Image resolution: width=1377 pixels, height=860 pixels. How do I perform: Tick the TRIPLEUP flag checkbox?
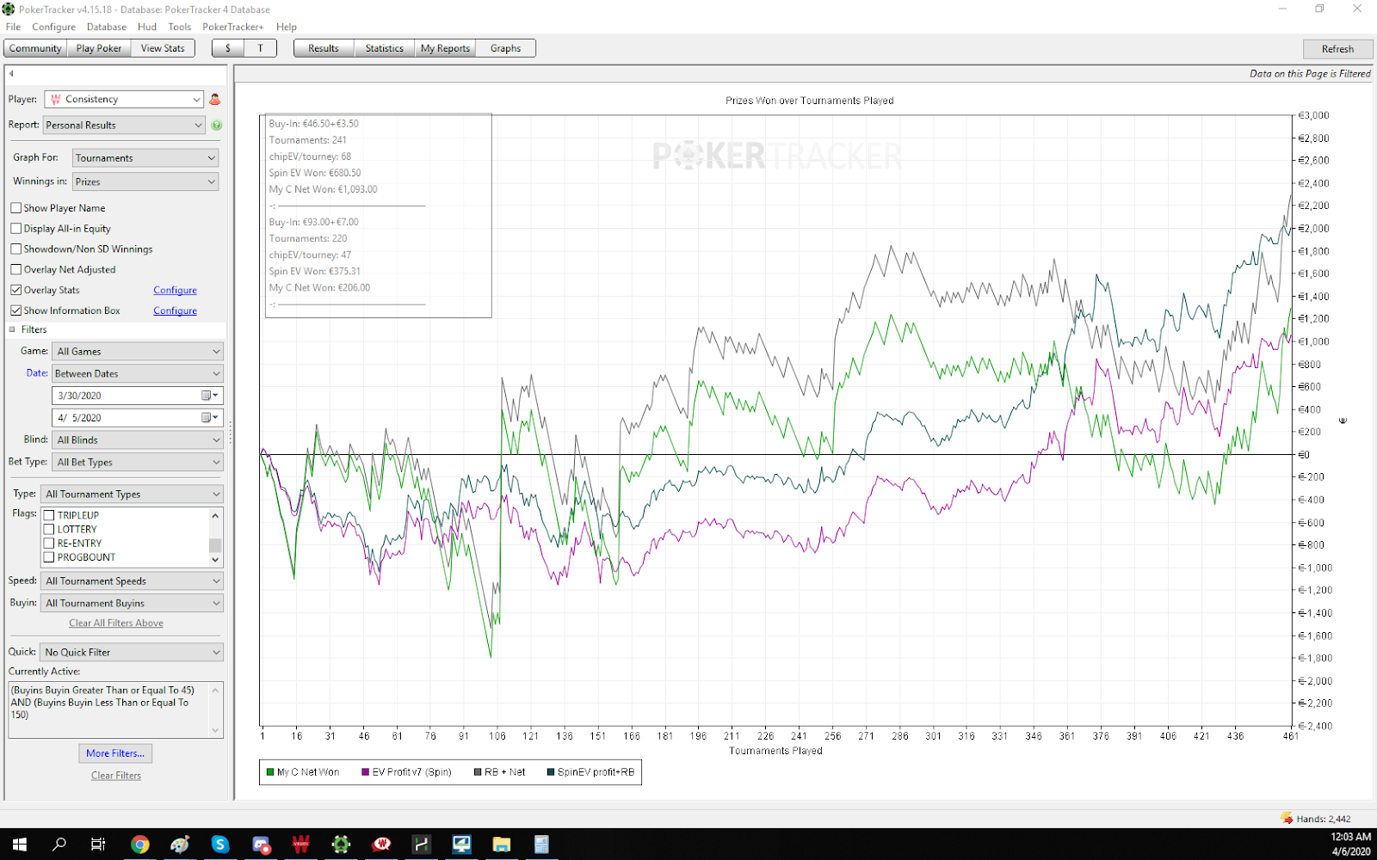click(50, 515)
